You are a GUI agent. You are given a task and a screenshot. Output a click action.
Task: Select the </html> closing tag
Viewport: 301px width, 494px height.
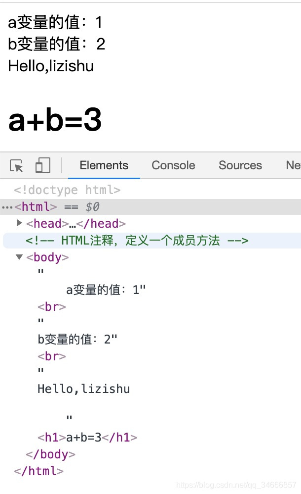coord(38,471)
